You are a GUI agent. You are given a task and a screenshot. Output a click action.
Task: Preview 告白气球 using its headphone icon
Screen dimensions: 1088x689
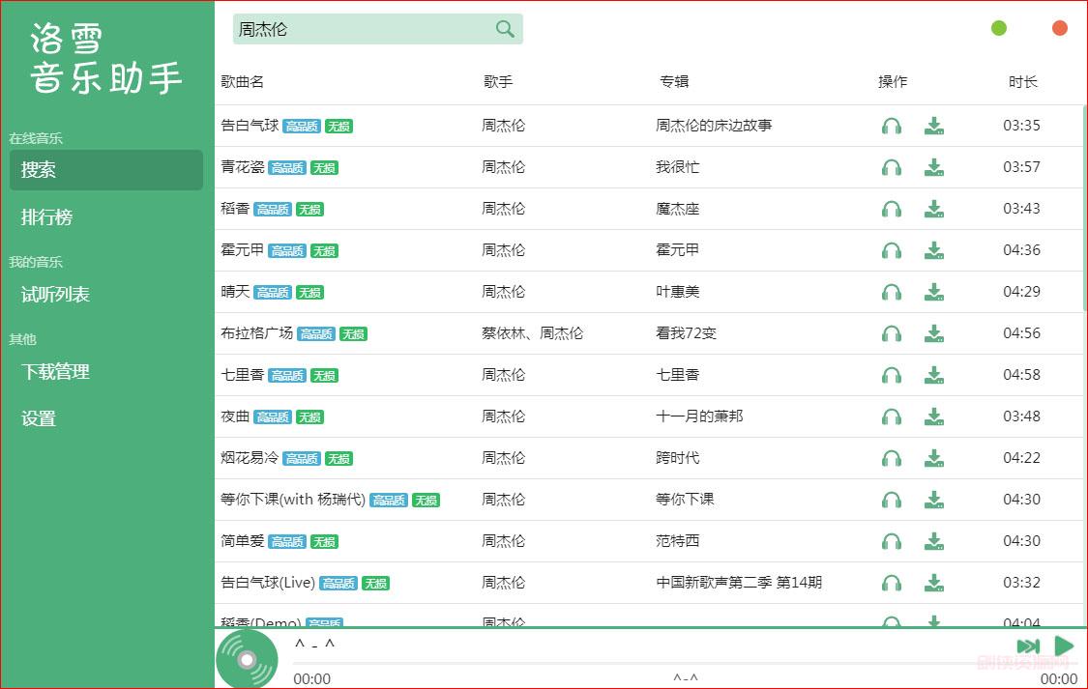click(891, 126)
